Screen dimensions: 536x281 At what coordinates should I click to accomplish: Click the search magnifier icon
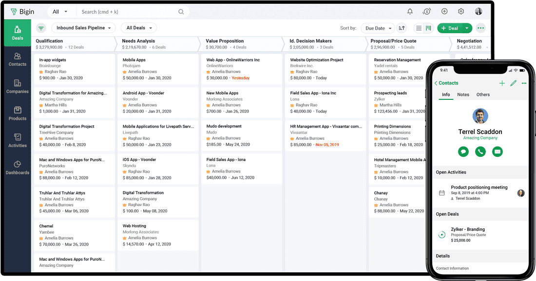[x=181, y=12]
